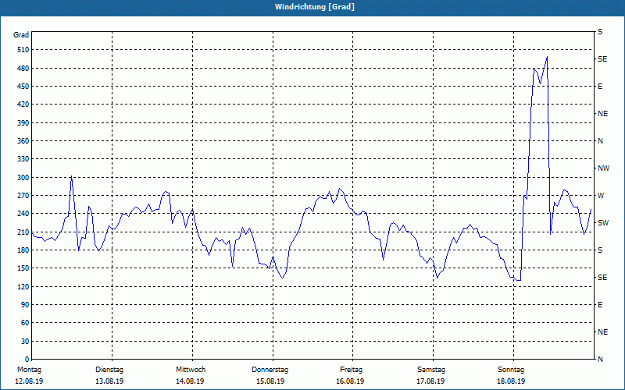
Task: Select the date 17.08.19
Action: tap(430, 381)
